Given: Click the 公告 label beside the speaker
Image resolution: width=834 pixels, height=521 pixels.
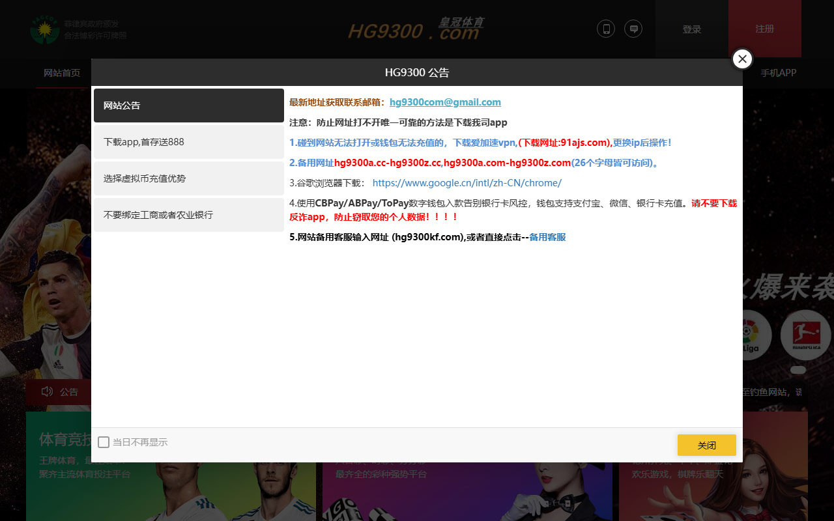Looking at the screenshot, I should click(69, 392).
